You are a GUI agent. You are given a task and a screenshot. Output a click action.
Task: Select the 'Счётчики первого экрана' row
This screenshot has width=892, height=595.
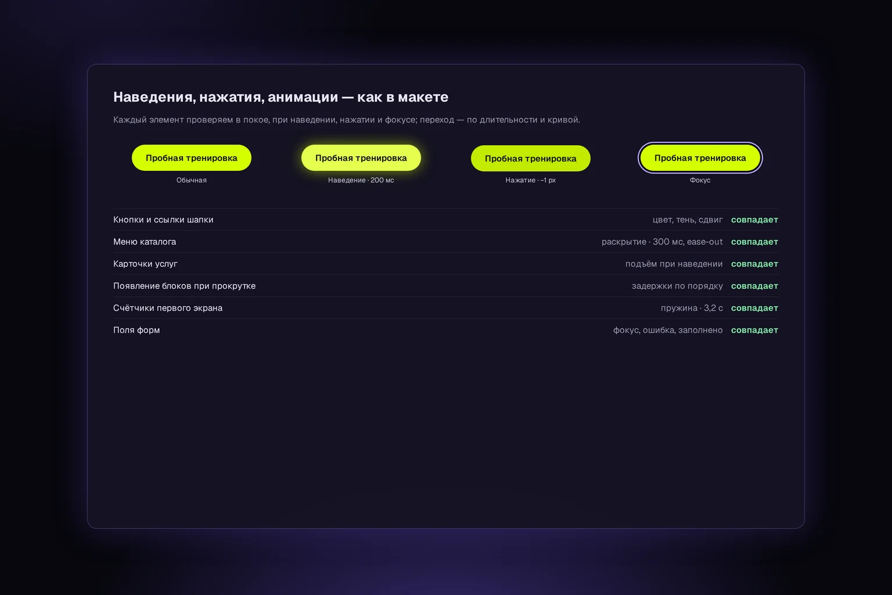446,308
